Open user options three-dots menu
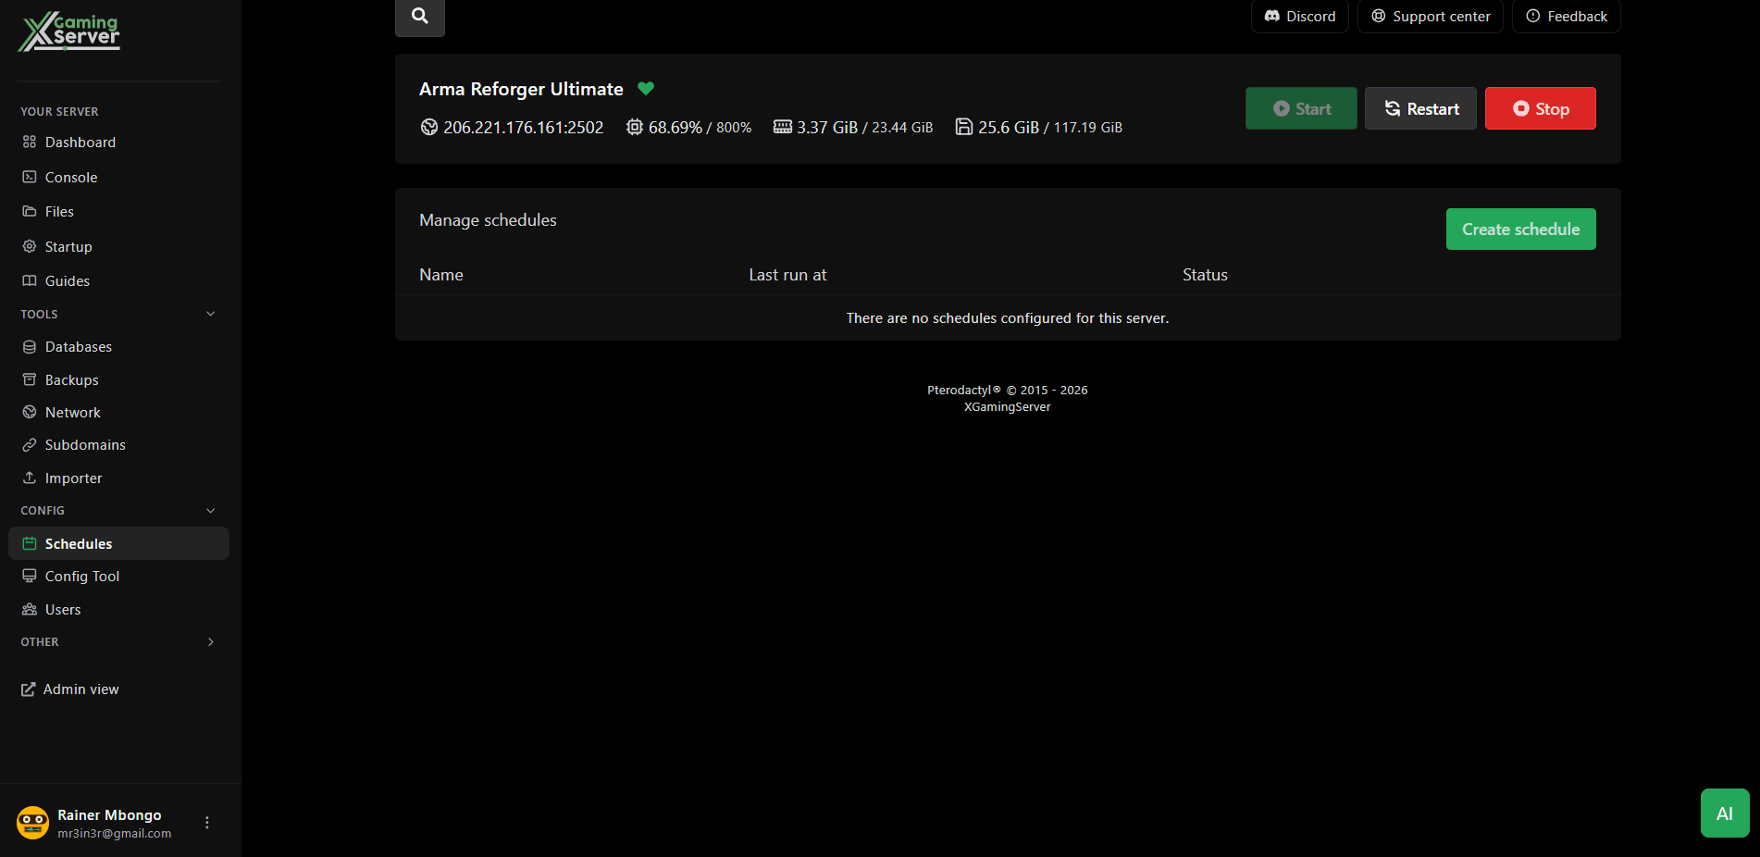 click(x=207, y=823)
